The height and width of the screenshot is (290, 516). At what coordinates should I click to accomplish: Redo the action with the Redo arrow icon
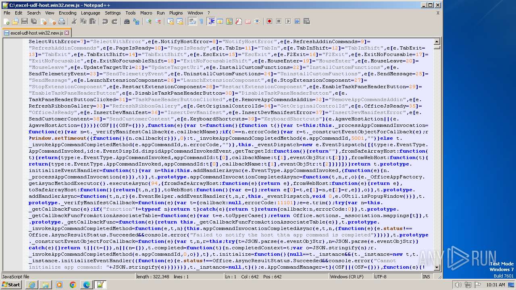[x=114, y=21]
